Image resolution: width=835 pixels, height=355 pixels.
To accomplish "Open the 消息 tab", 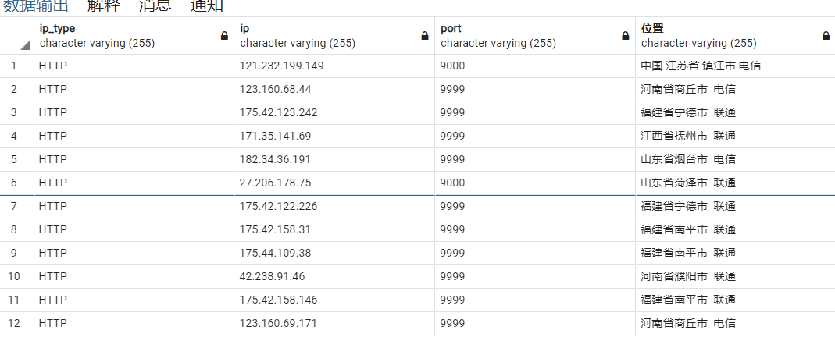I will tap(155, 6).
